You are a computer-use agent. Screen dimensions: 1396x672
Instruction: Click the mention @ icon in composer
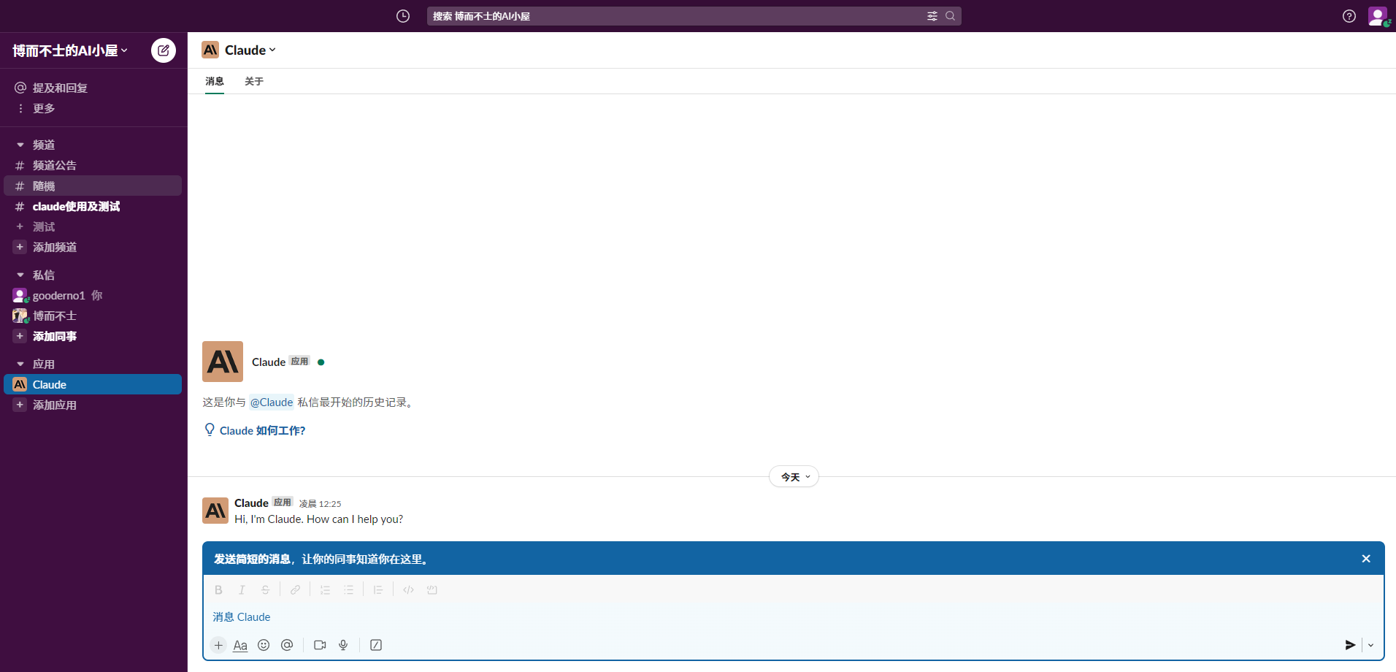tap(287, 645)
